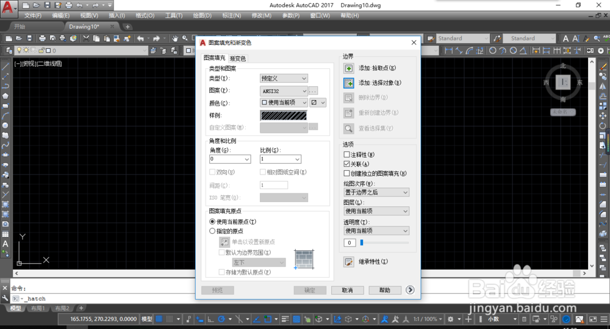Click new tab plus button
This screenshot has width=610, height=329.
pos(127,27)
